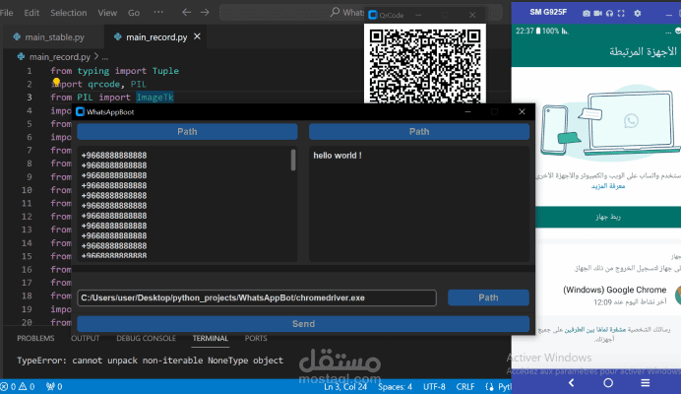Click the SM G925F device title
681x394 pixels.
(x=548, y=12)
